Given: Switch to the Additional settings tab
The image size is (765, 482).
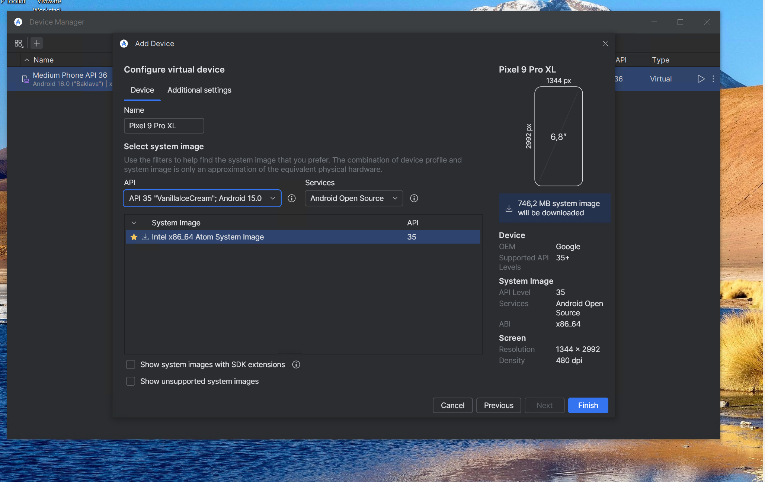Looking at the screenshot, I should (199, 90).
